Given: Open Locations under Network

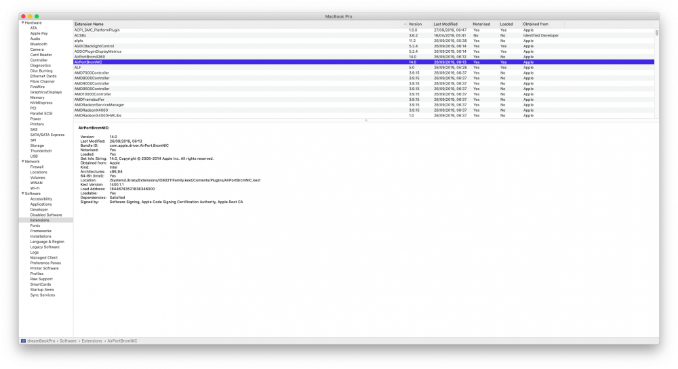Looking at the screenshot, I should click(39, 172).
